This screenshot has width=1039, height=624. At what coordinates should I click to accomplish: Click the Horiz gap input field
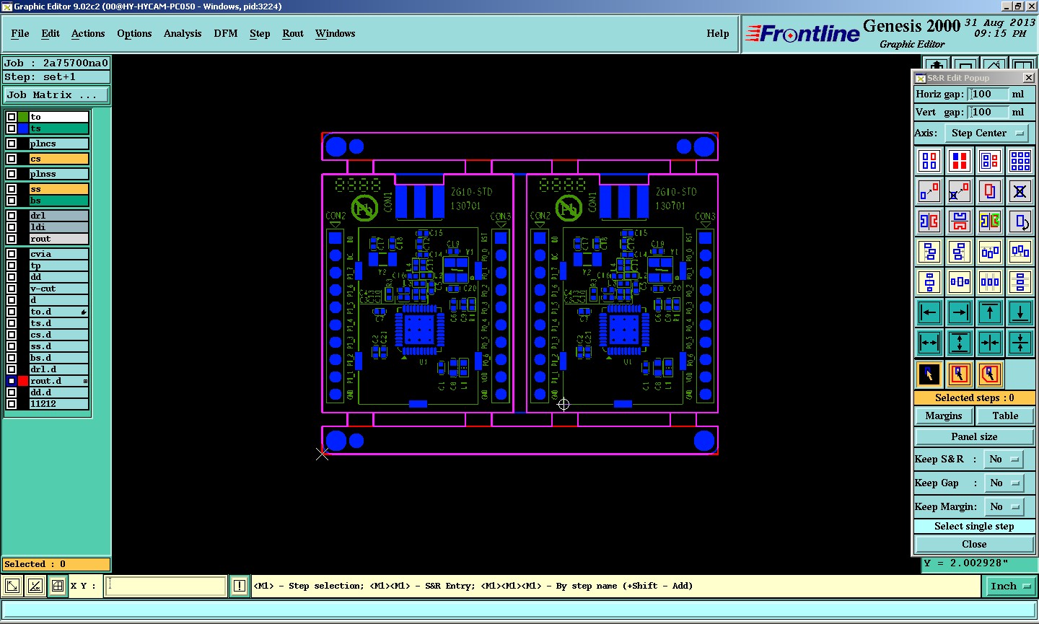point(988,95)
